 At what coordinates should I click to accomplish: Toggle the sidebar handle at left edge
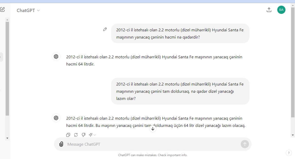tap(1, 57)
